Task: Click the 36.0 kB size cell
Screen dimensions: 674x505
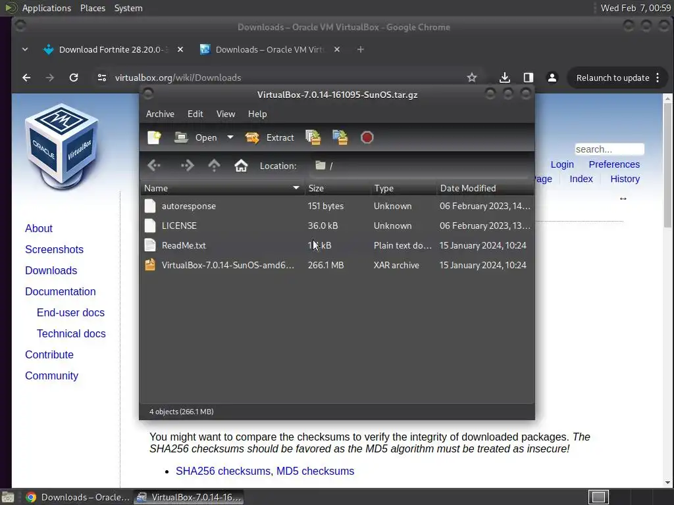Action: click(x=323, y=226)
